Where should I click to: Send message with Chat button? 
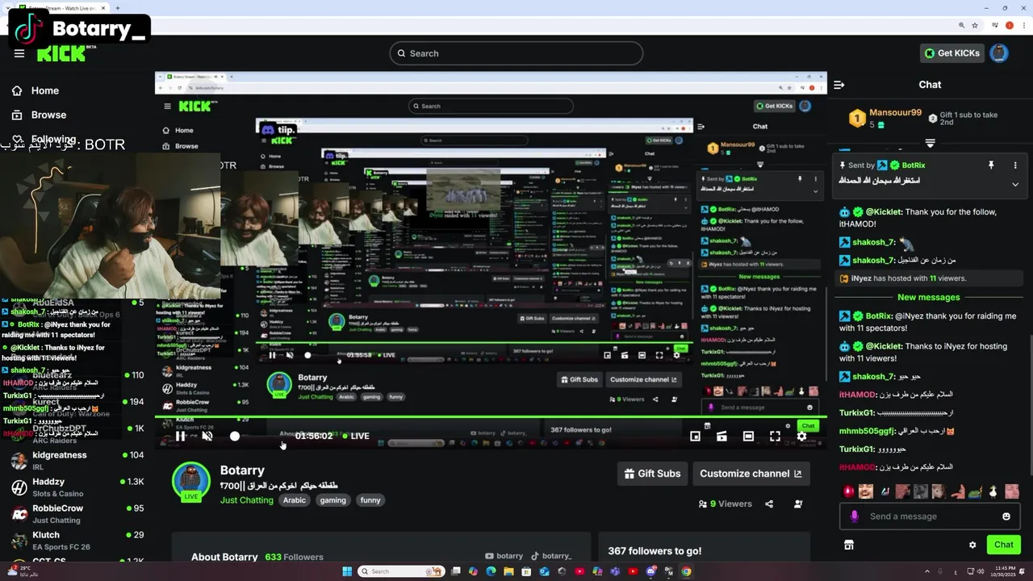(1004, 545)
